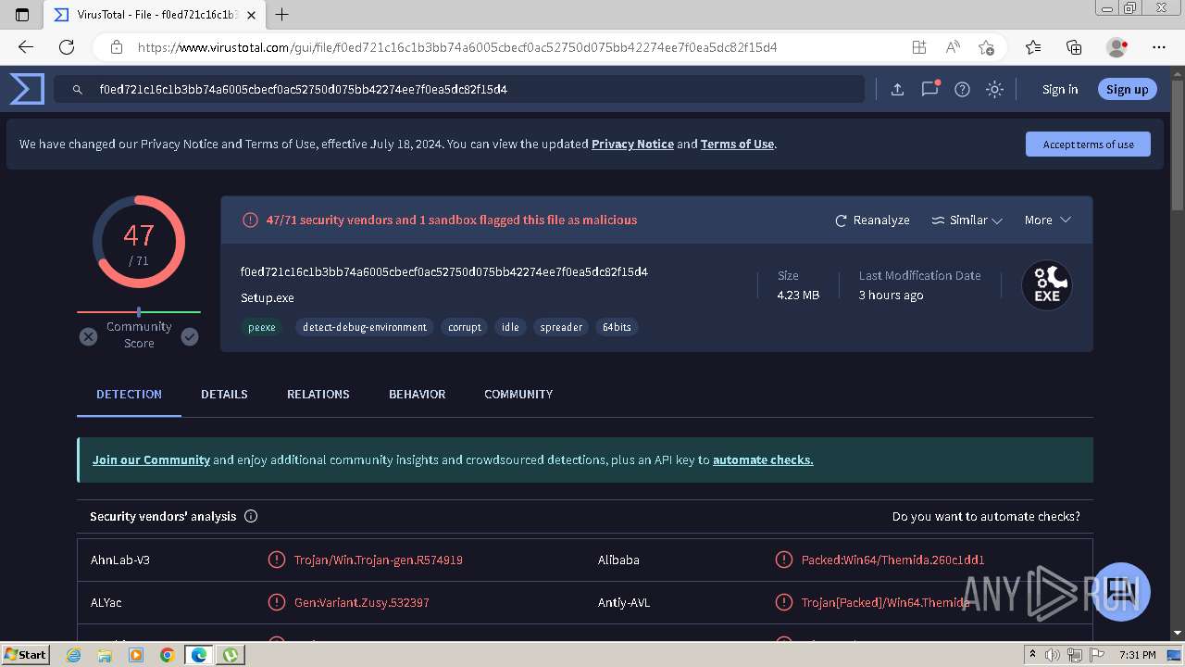Click the 47/71 detection score circle
The width and height of the screenshot is (1185, 667).
click(139, 243)
